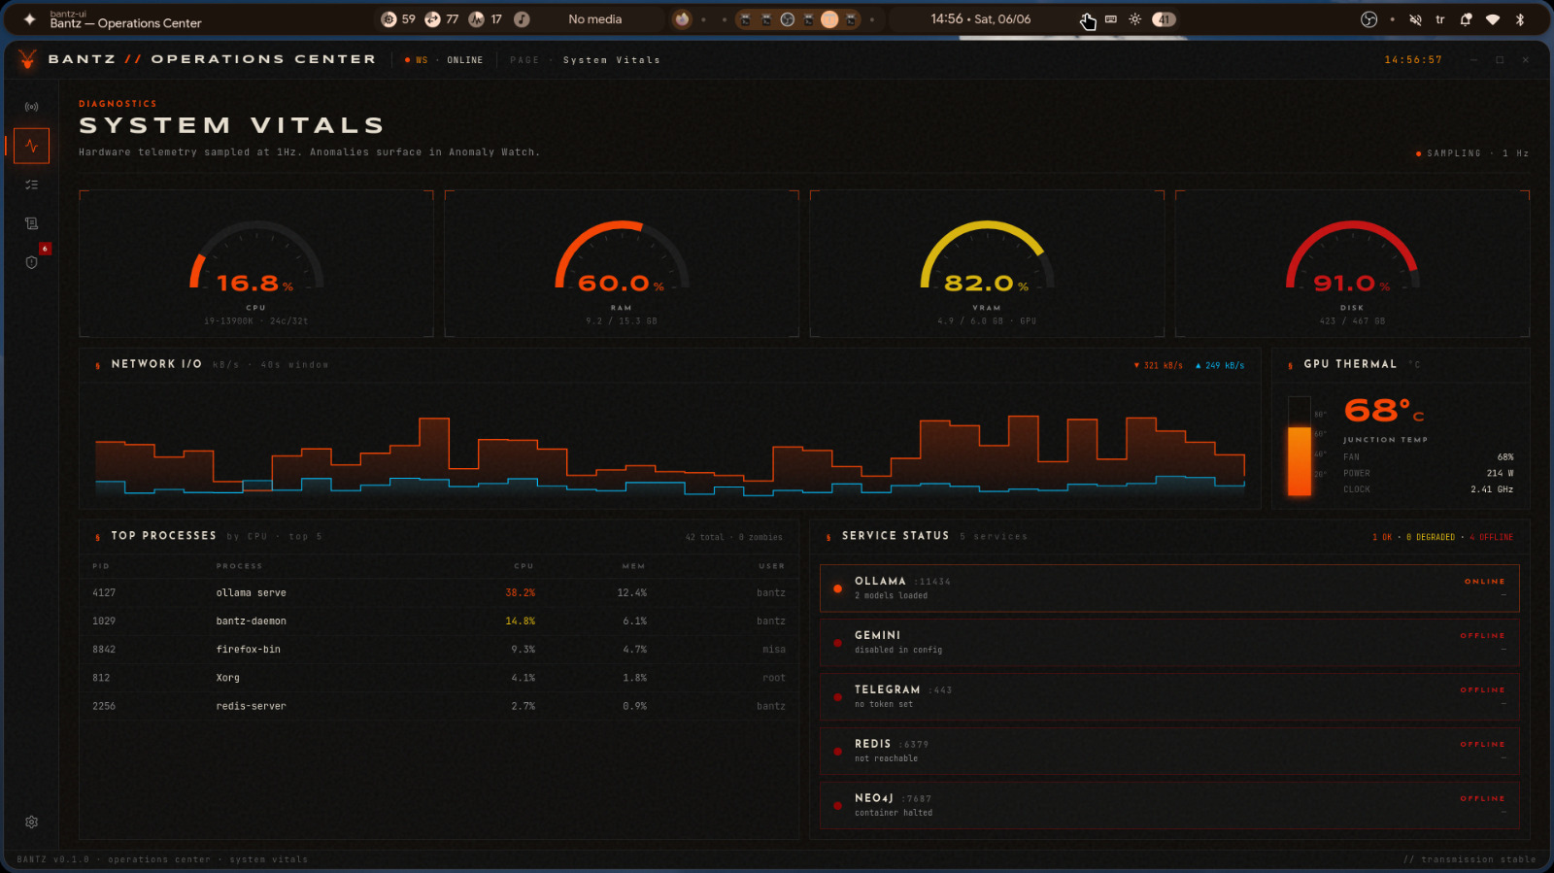Click the network I/O graph

click(x=670, y=446)
